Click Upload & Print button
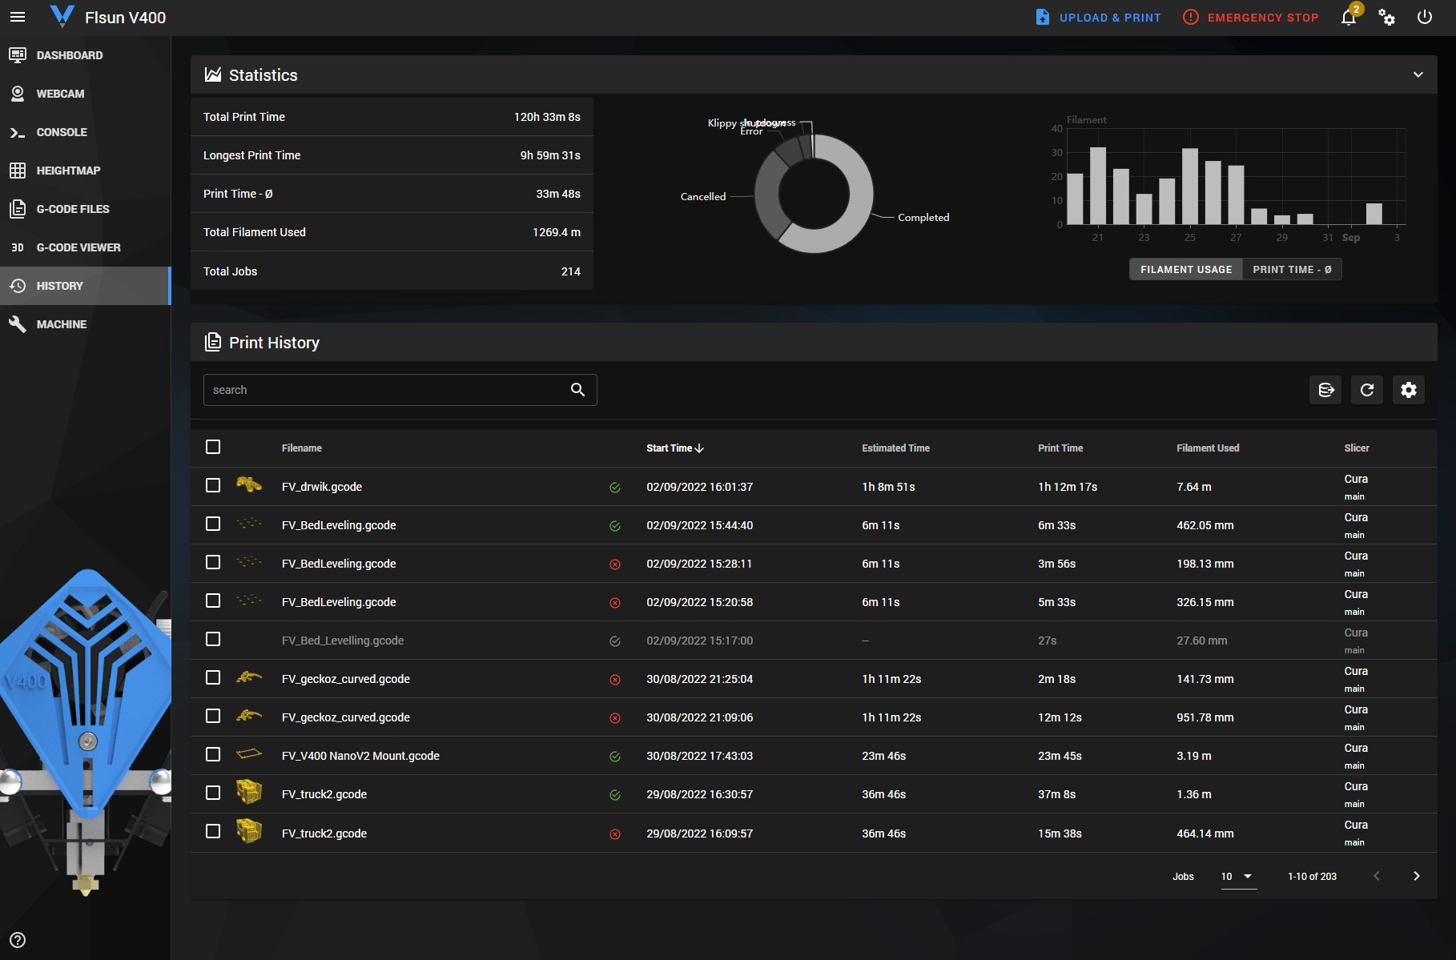This screenshot has height=960, width=1456. (x=1098, y=18)
